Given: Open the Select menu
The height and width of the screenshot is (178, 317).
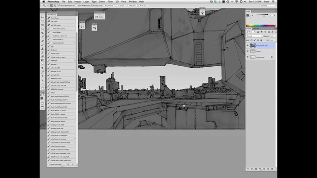Looking at the screenshot, I should 102,1.
